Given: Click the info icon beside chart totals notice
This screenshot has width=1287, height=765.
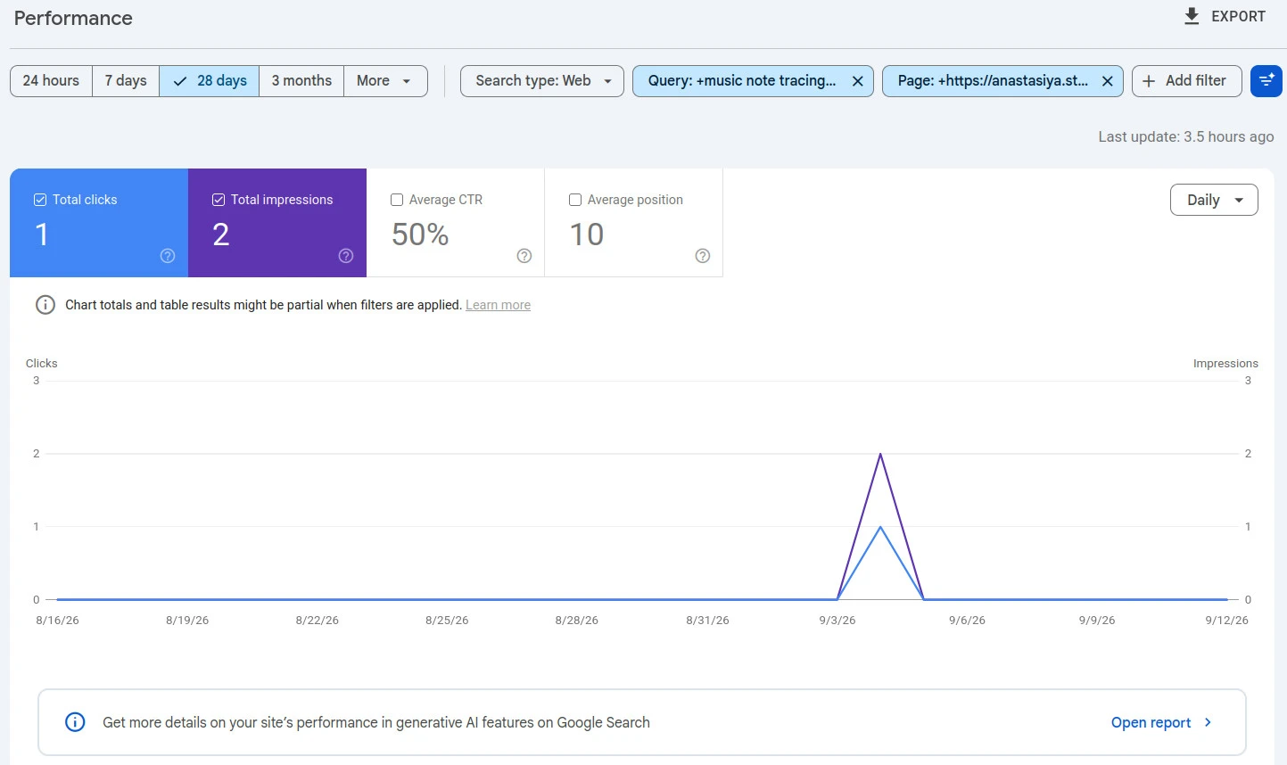Looking at the screenshot, I should 45,305.
